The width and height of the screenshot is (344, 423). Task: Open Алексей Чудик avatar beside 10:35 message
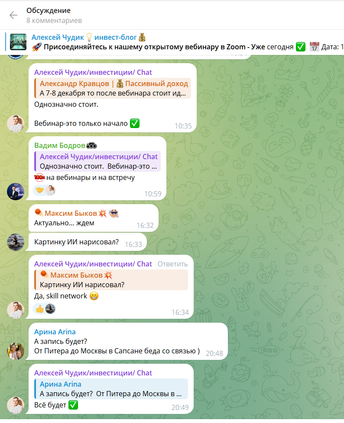tap(16, 124)
